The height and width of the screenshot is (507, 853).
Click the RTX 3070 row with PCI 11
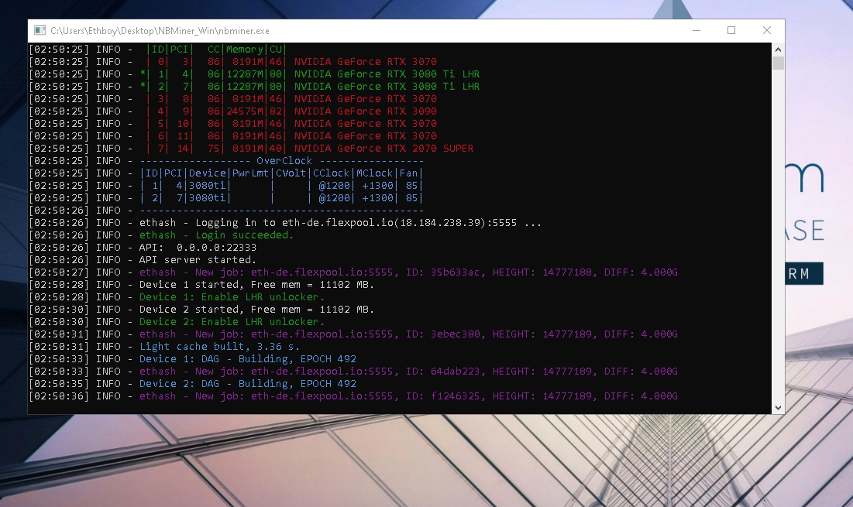point(291,136)
